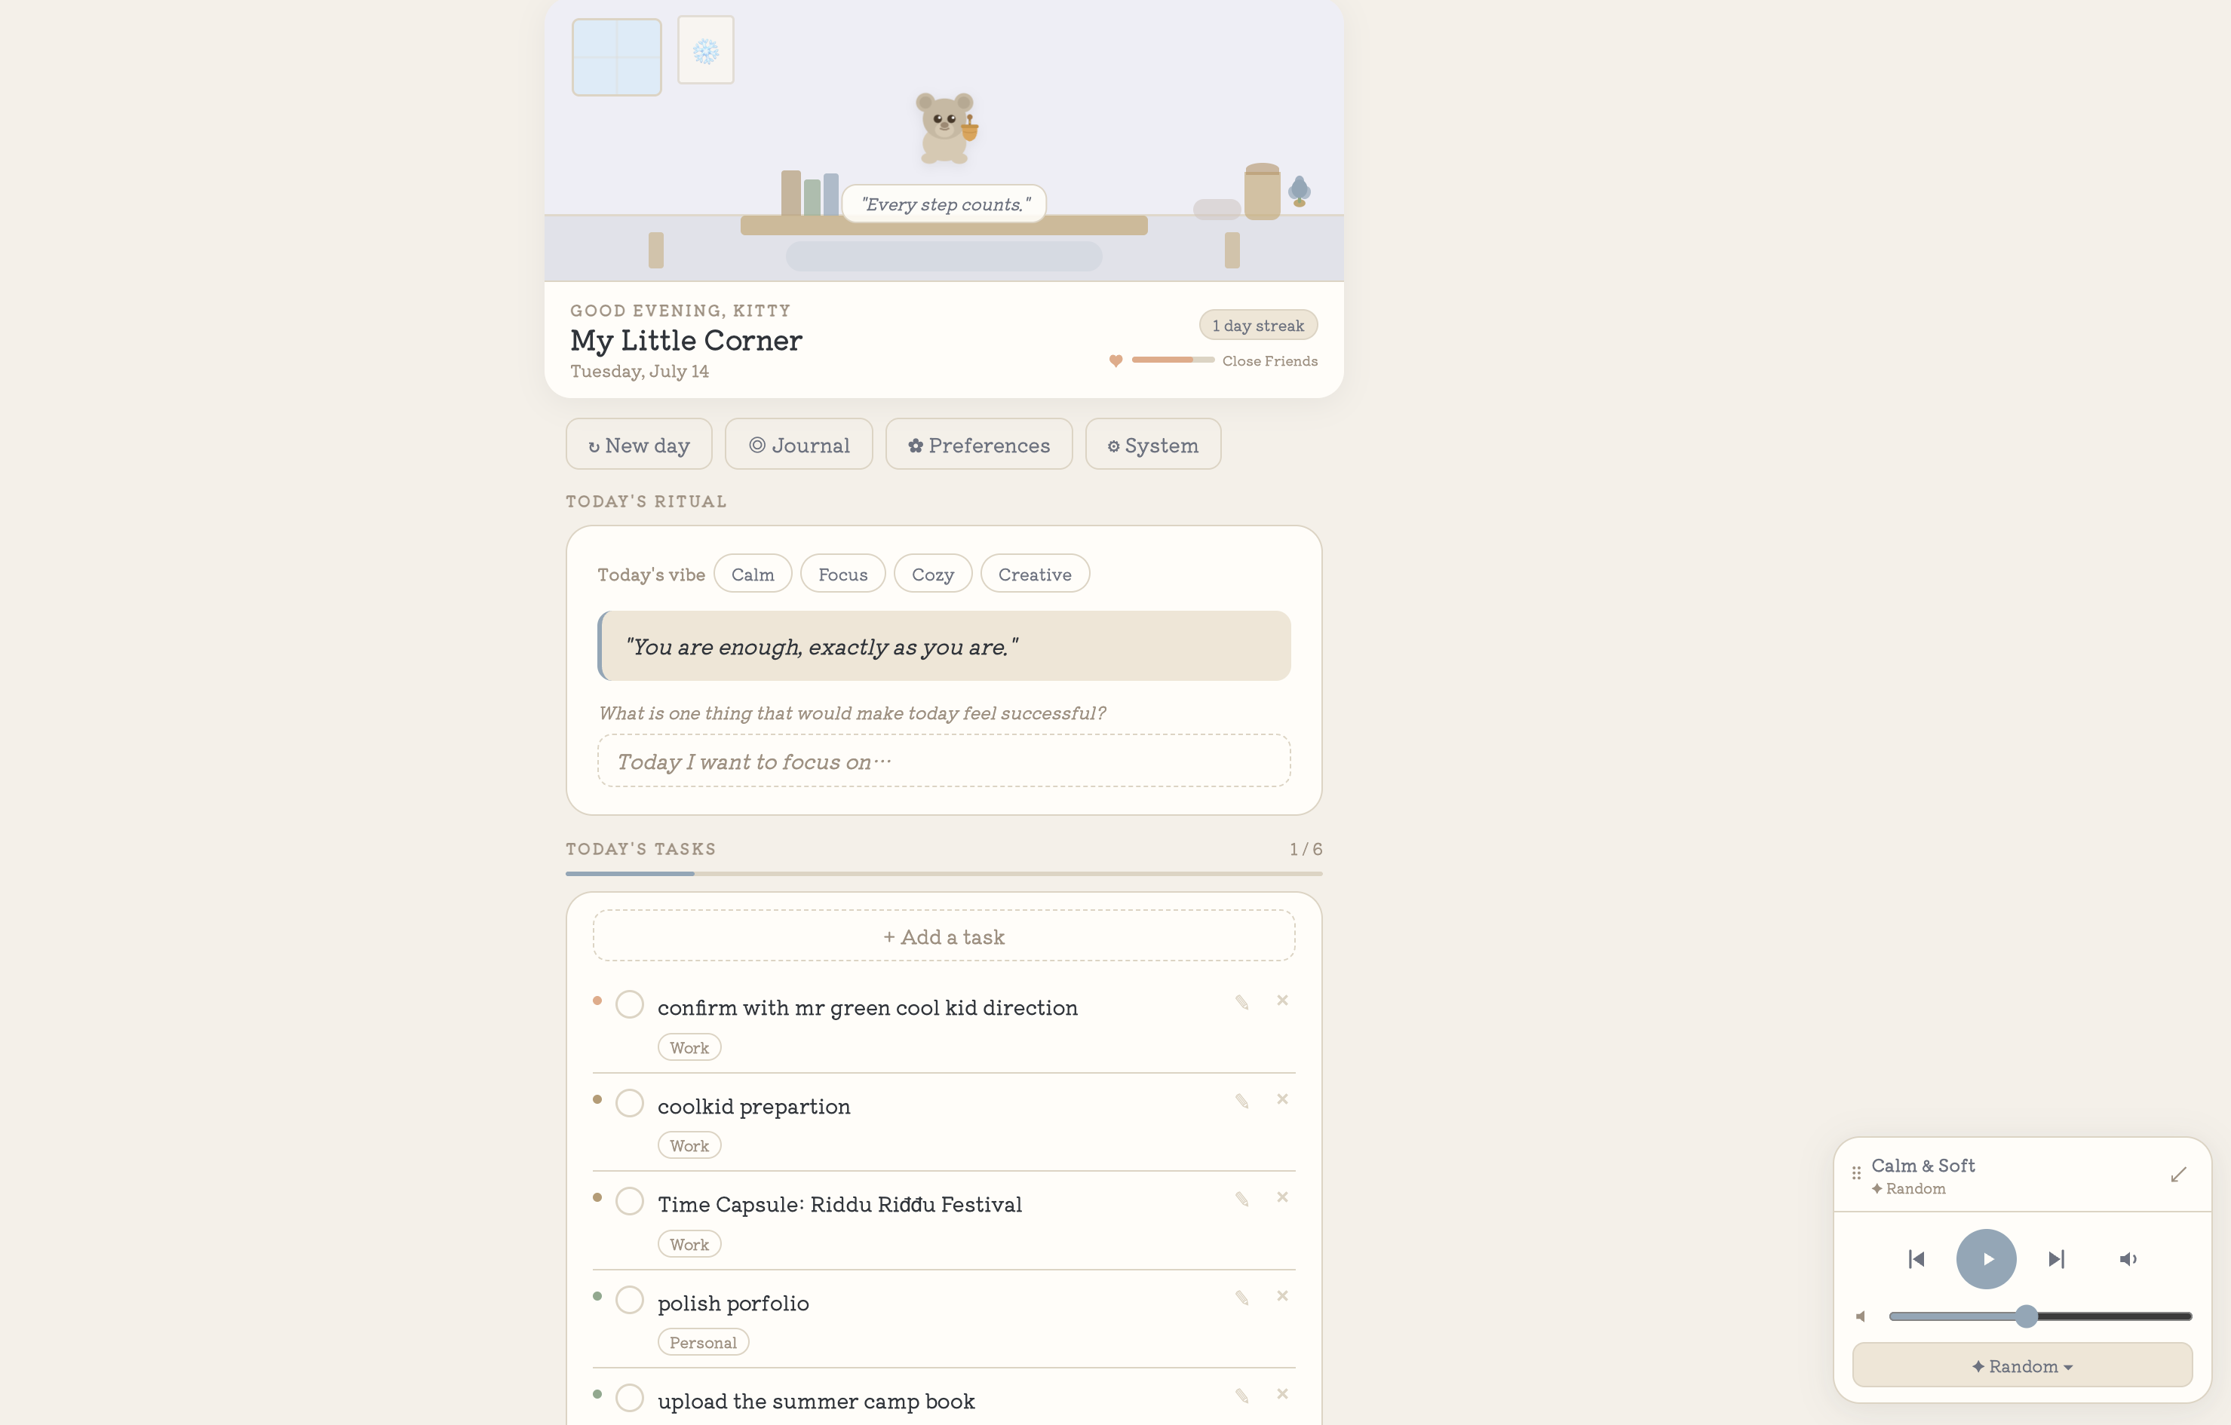The width and height of the screenshot is (2231, 1425).
Task: Click the 'My Little Corner' heading
Action: tap(686, 341)
